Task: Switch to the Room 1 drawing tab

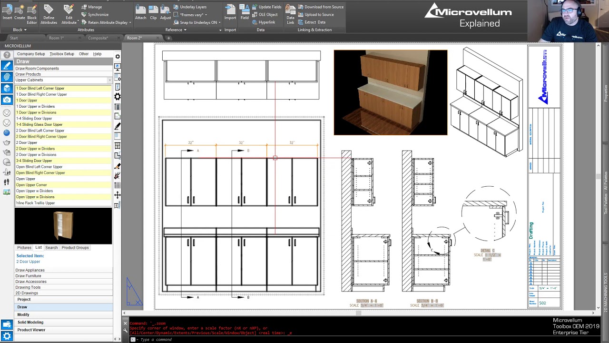Action: [57, 38]
